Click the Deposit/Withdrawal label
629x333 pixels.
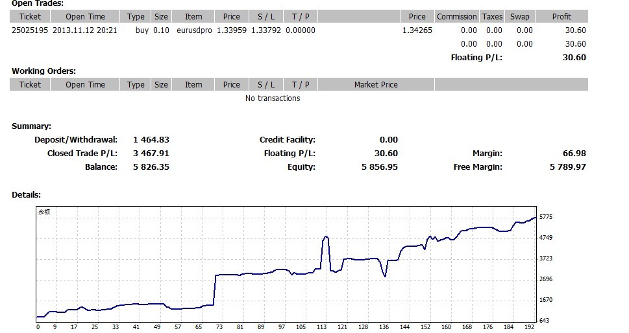pyautogui.click(x=76, y=140)
